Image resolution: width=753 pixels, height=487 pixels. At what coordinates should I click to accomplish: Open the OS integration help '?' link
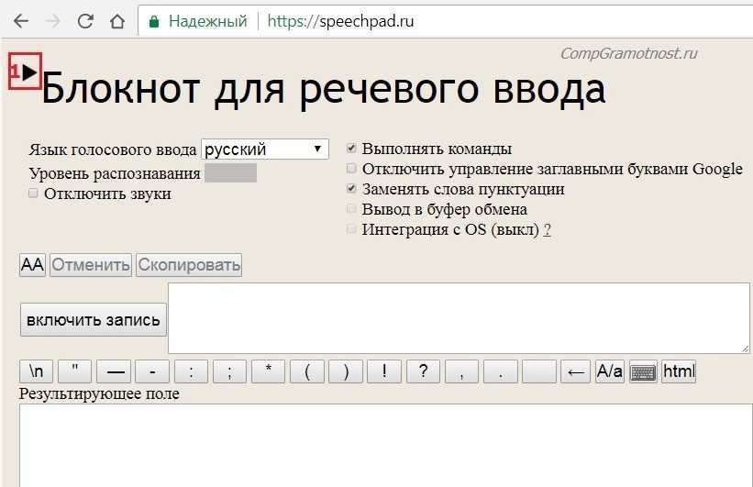(x=547, y=229)
